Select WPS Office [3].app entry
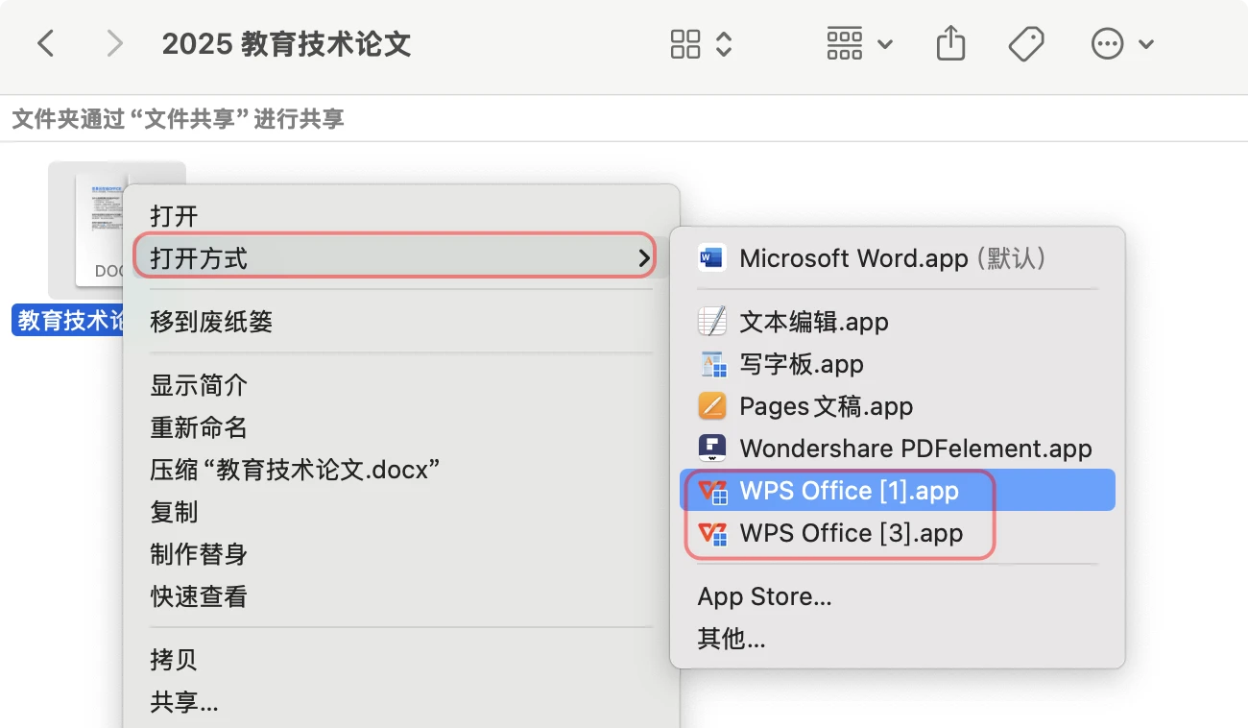This screenshot has width=1248, height=728. (x=851, y=533)
